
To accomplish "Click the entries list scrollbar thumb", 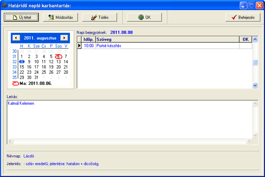I will (255, 62).
